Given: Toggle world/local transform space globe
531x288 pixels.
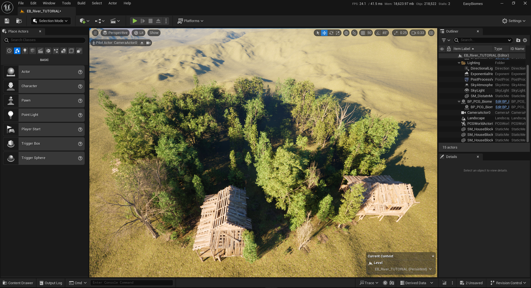Looking at the screenshot, I should point(346,33).
